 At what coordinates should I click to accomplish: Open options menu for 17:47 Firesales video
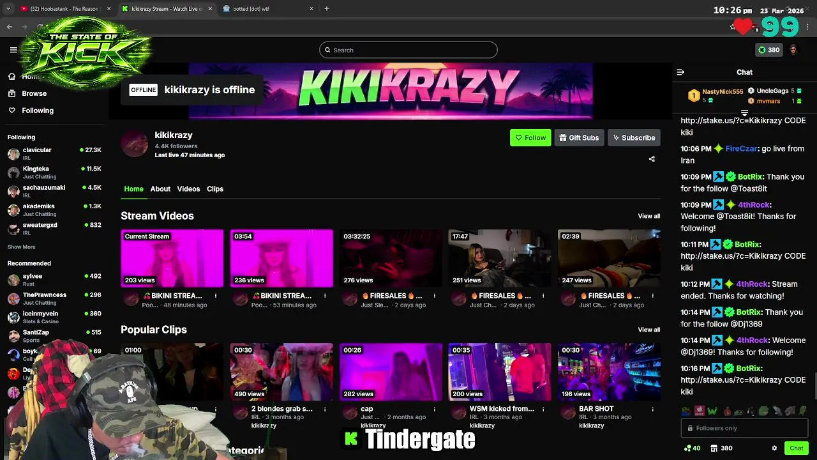543,296
